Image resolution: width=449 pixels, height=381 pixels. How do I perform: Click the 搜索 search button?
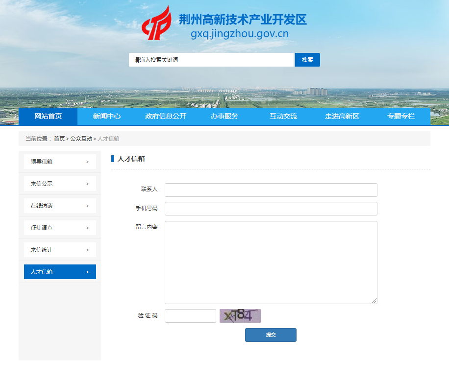[307, 60]
